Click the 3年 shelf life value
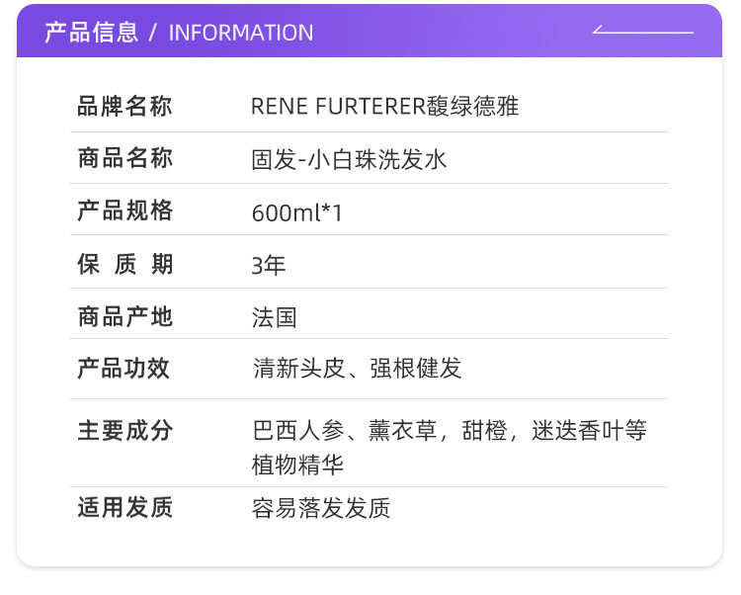The height and width of the screenshot is (595, 741). pyautogui.click(x=269, y=265)
